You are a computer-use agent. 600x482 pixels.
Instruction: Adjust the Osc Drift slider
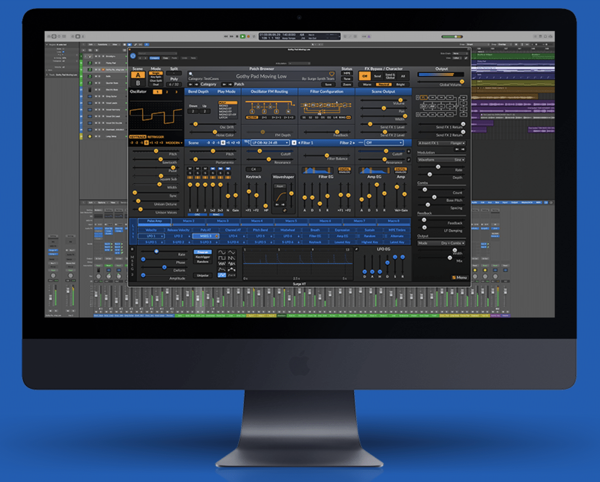coord(213,124)
